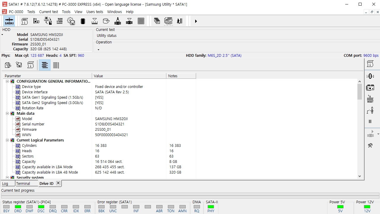Collapse the Main data tree section
Image resolution: width=380 pixels, height=214 pixels.
(x=7, y=114)
